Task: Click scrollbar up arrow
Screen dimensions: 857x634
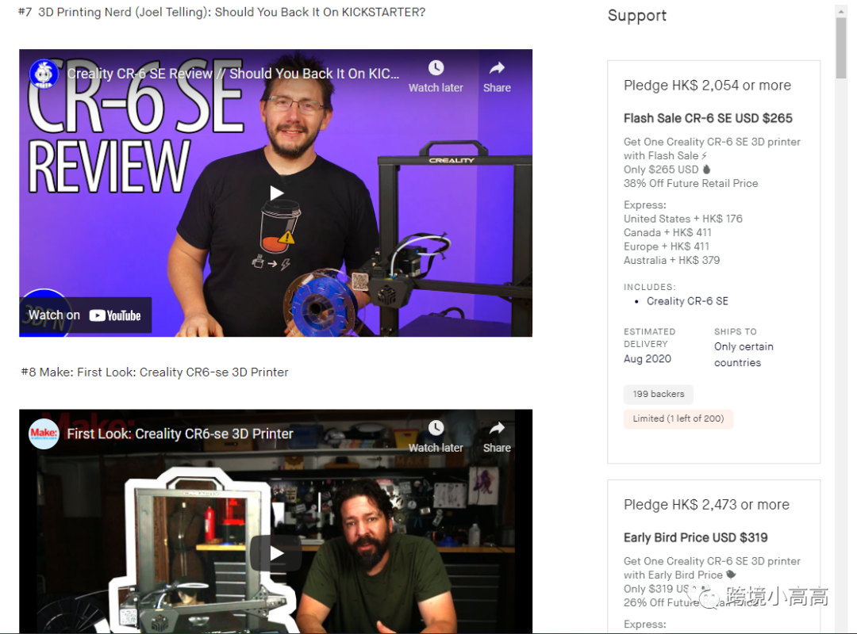Action: coord(841,10)
